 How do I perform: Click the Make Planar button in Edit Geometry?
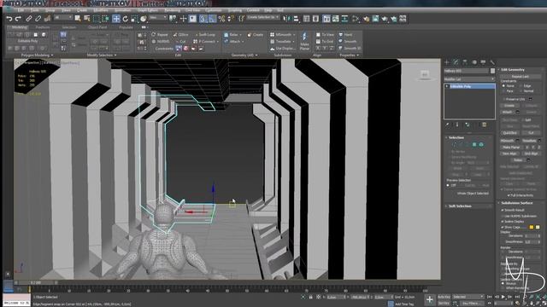[x=511, y=148]
